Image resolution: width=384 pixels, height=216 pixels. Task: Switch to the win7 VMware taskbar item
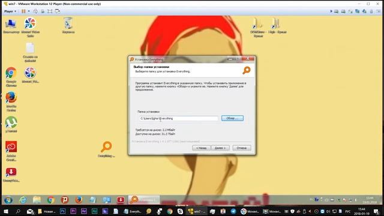196,211
